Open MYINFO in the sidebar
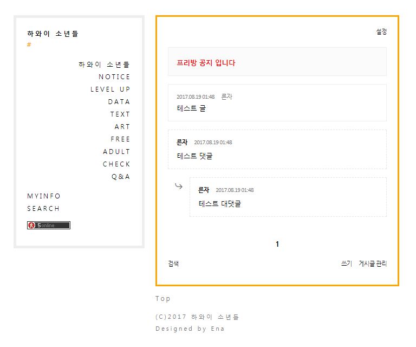The image size is (416, 347). coord(44,196)
